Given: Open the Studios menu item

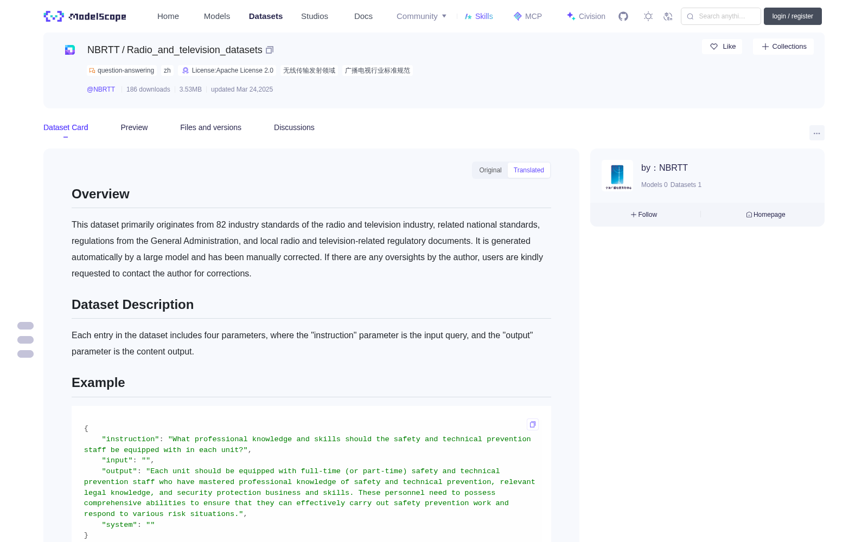Looking at the screenshot, I should point(315,16).
